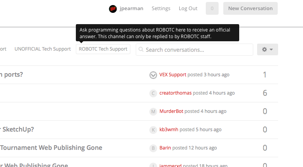
Task: Select the ROBOTC Tech Support channel
Action: click(103, 49)
